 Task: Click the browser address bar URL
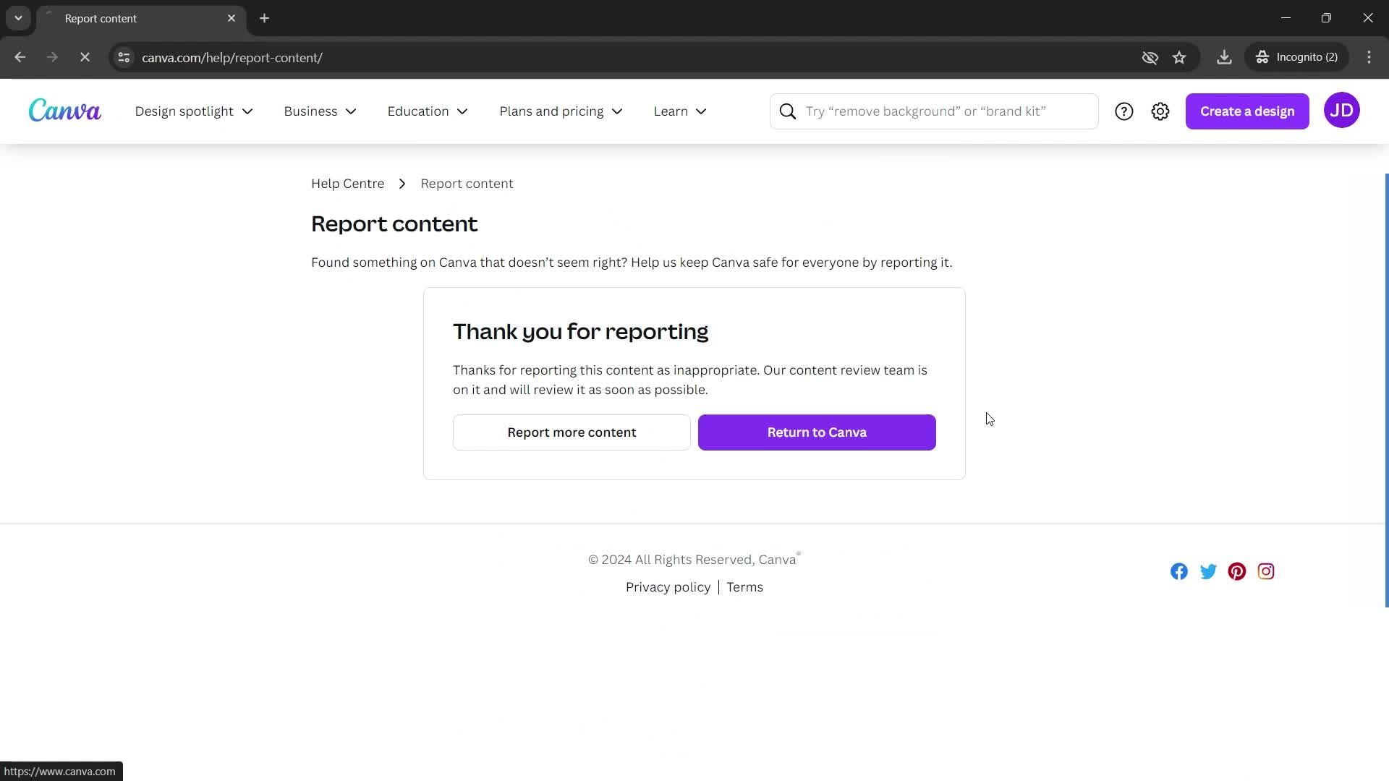pyautogui.click(x=232, y=57)
